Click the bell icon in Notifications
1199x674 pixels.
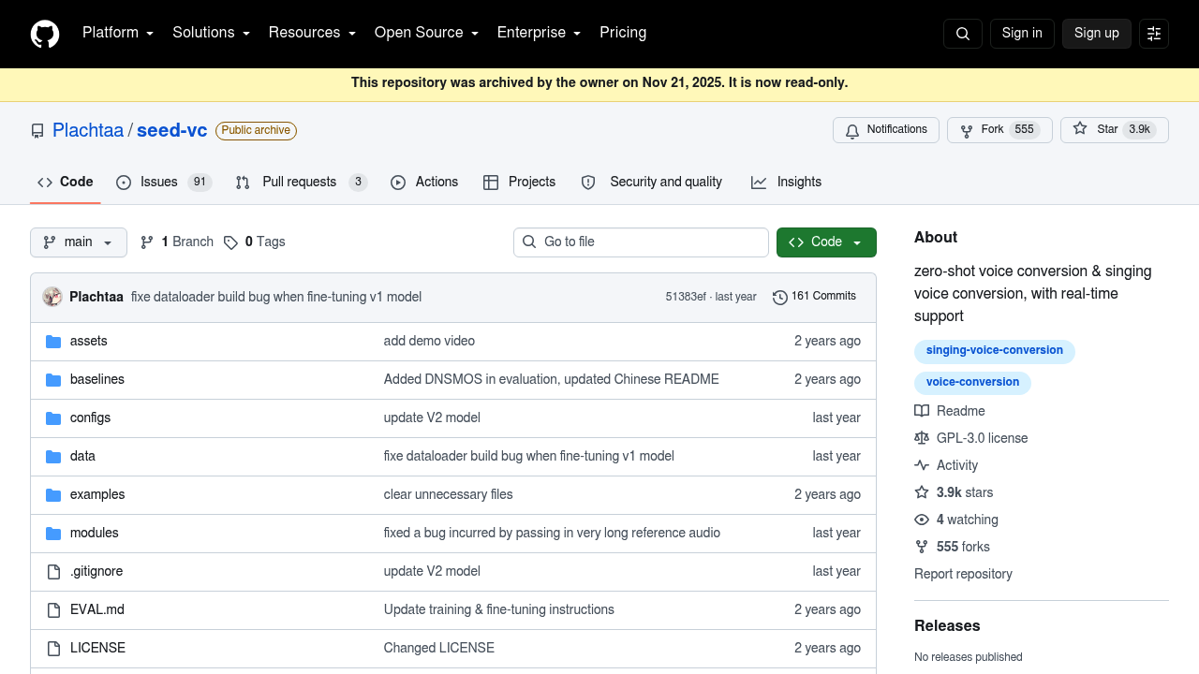[852, 130]
